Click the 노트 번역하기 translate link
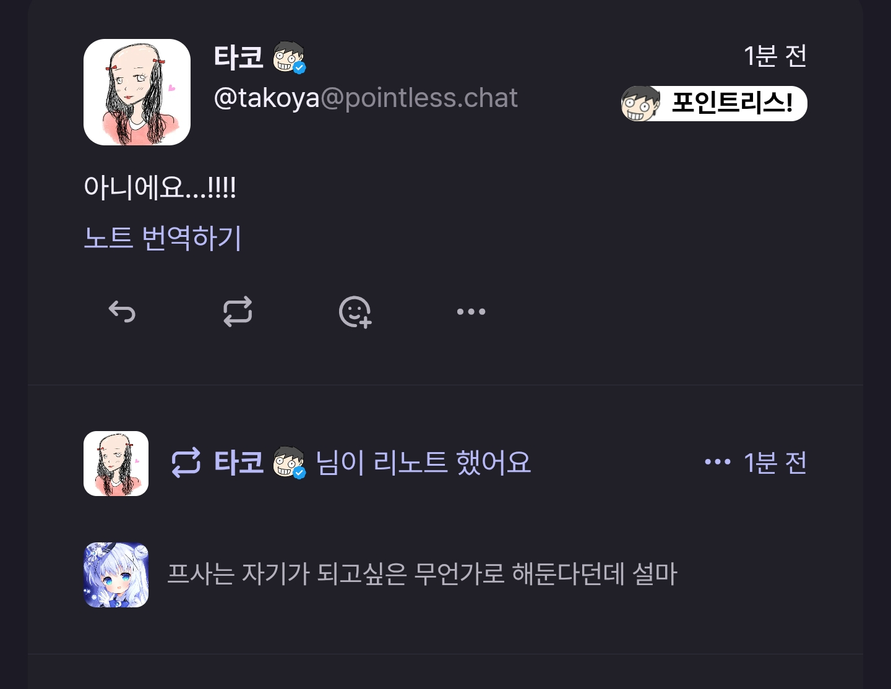 pyautogui.click(x=162, y=238)
